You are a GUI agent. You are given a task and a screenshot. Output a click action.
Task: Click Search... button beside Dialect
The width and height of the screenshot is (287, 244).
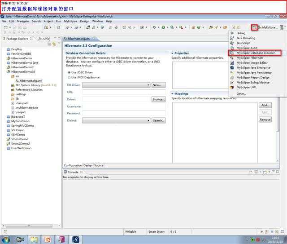coord(158,120)
